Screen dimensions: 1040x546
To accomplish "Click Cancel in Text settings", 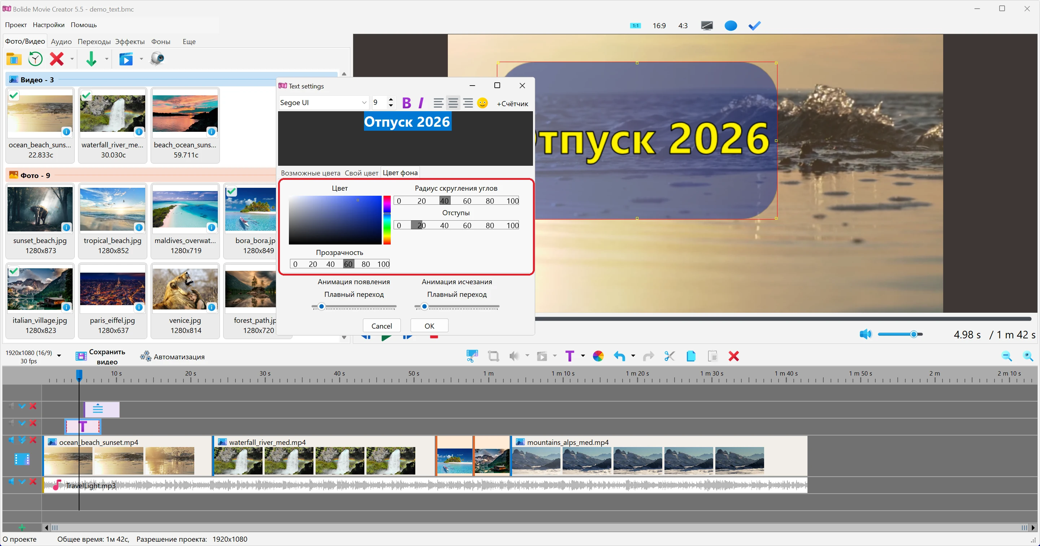I will click(382, 326).
